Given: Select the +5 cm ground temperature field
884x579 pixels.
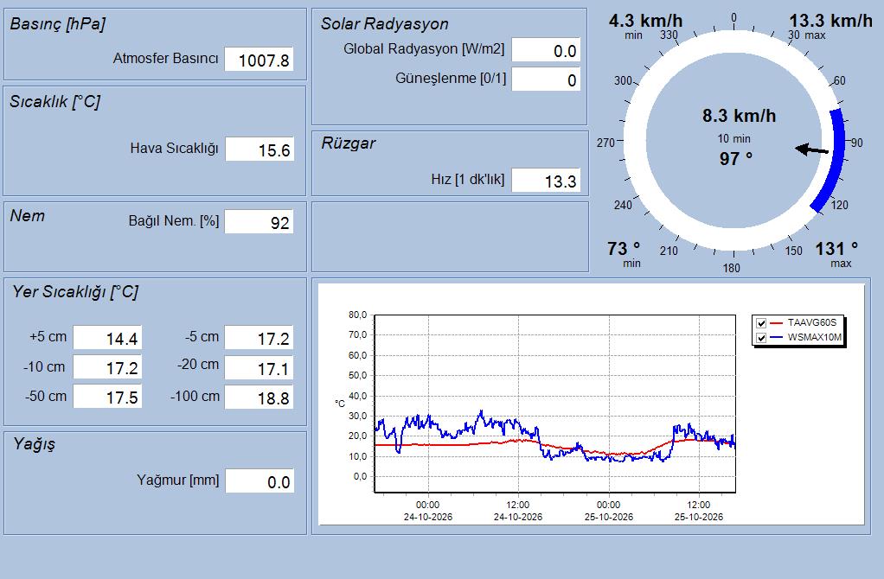Looking at the screenshot, I should [107, 338].
